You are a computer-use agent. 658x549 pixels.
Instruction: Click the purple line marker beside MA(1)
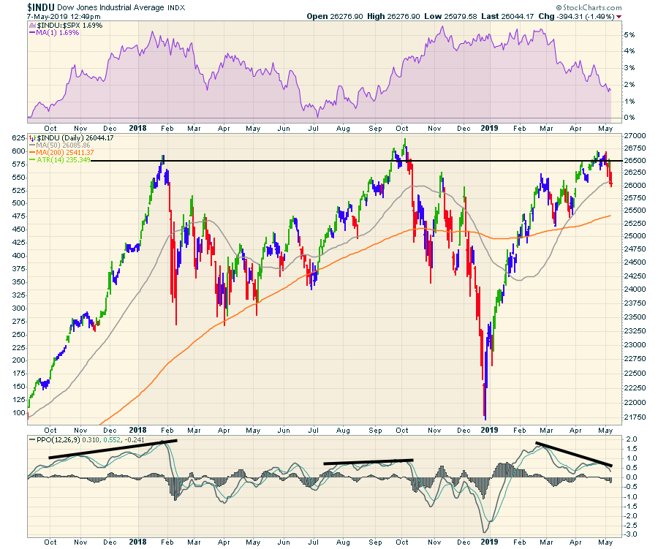(32, 33)
